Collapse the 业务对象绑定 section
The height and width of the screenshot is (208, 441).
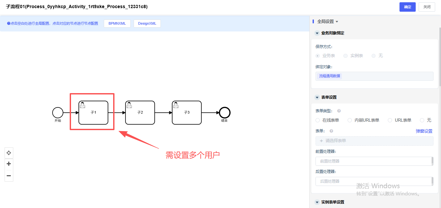tap(317, 33)
